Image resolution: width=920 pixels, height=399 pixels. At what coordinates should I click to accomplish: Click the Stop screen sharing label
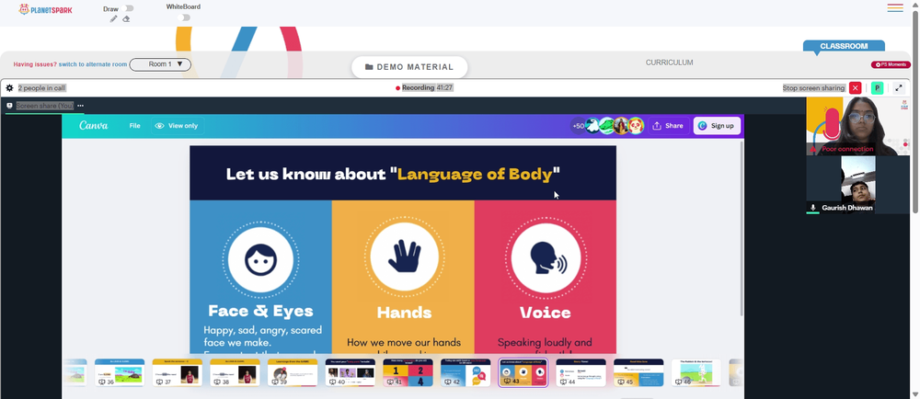pyautogui.click(x=813, y=88)
